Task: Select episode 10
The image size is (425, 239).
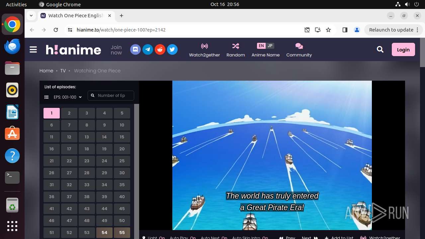Action: [122, 125]
